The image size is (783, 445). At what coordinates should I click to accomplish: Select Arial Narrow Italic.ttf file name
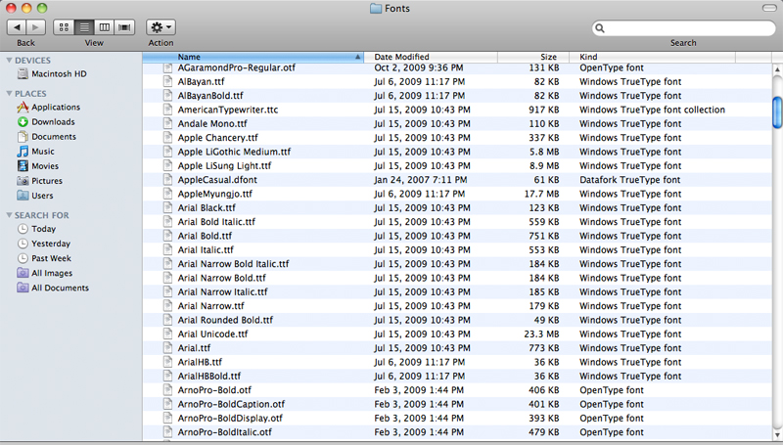pos(223,291)
